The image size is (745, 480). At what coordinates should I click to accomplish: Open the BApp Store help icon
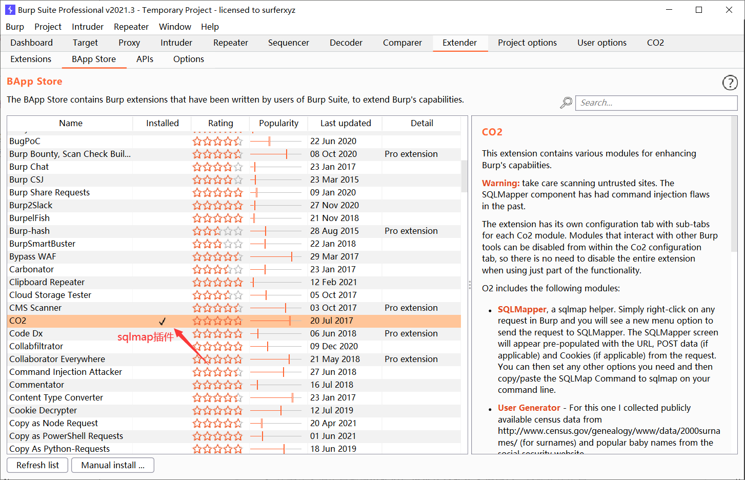point(730,83)
